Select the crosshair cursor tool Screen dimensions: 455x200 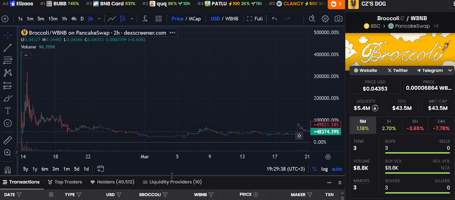pos(8,35)
